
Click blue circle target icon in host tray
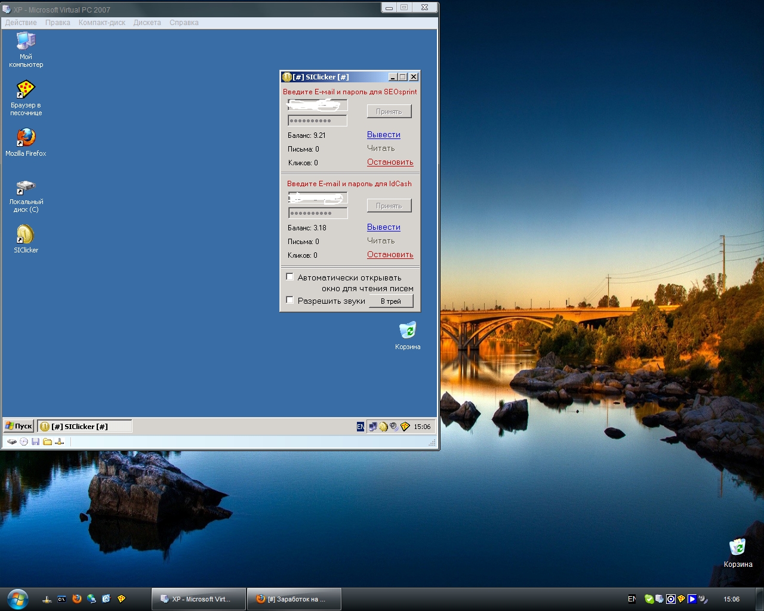click(x=670, y=599)
